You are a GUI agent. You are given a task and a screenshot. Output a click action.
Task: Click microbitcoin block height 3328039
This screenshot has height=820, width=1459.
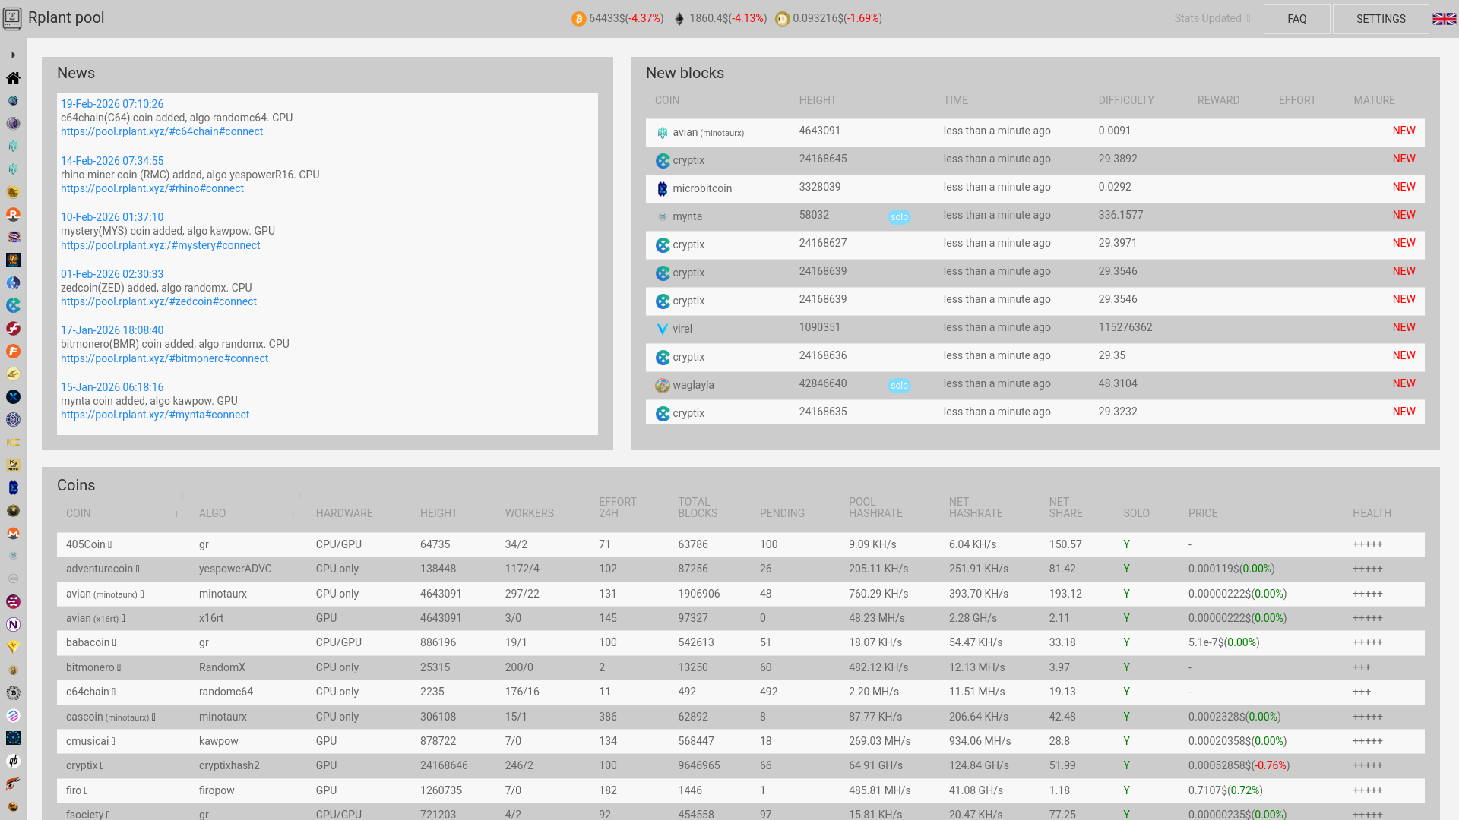click(820, 187)
